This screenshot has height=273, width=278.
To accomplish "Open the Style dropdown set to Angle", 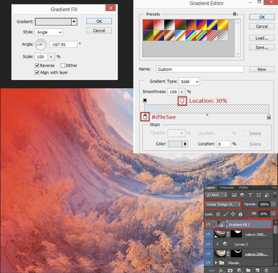I will tap(49, 32).
